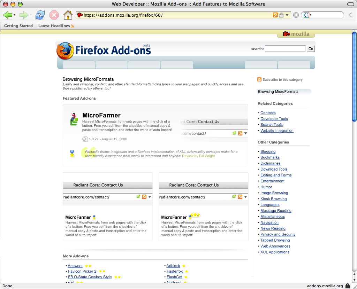Select the third blank navigation tab
Image resolution: width=357 pixels, height=289 pixels.
[144, 64]
